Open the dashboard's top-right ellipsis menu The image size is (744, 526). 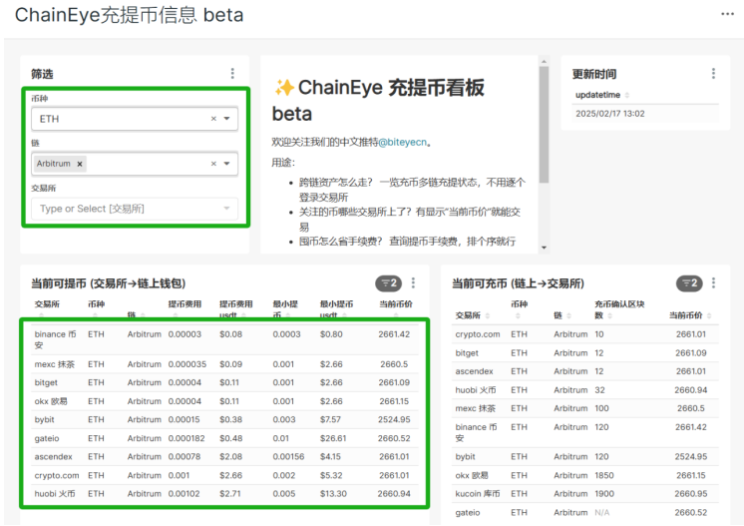click(727, 14)
